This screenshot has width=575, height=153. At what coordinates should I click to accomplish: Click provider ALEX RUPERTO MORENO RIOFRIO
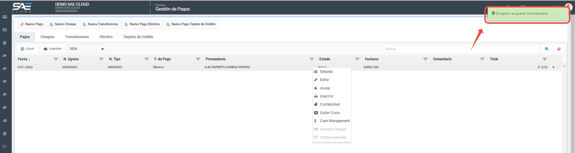point(227,67)
